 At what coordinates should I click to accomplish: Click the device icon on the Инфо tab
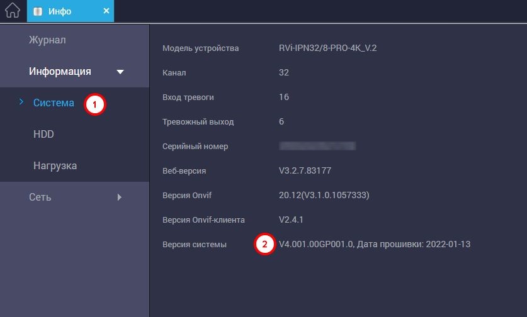coord(38,11)
